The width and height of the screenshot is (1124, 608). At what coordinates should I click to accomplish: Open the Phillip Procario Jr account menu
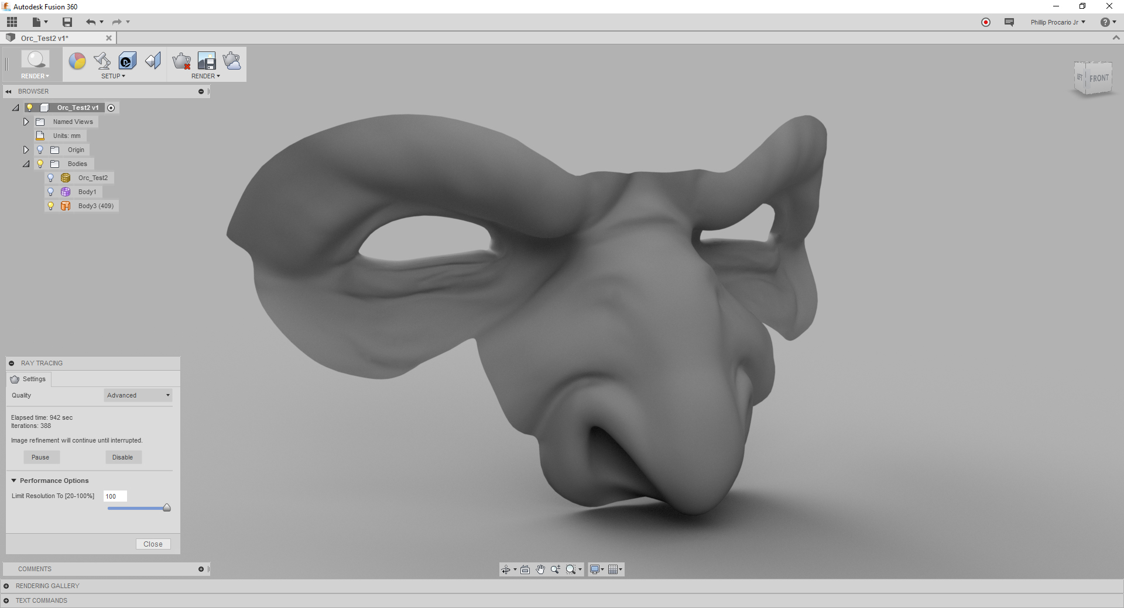tap(1058, 22)
